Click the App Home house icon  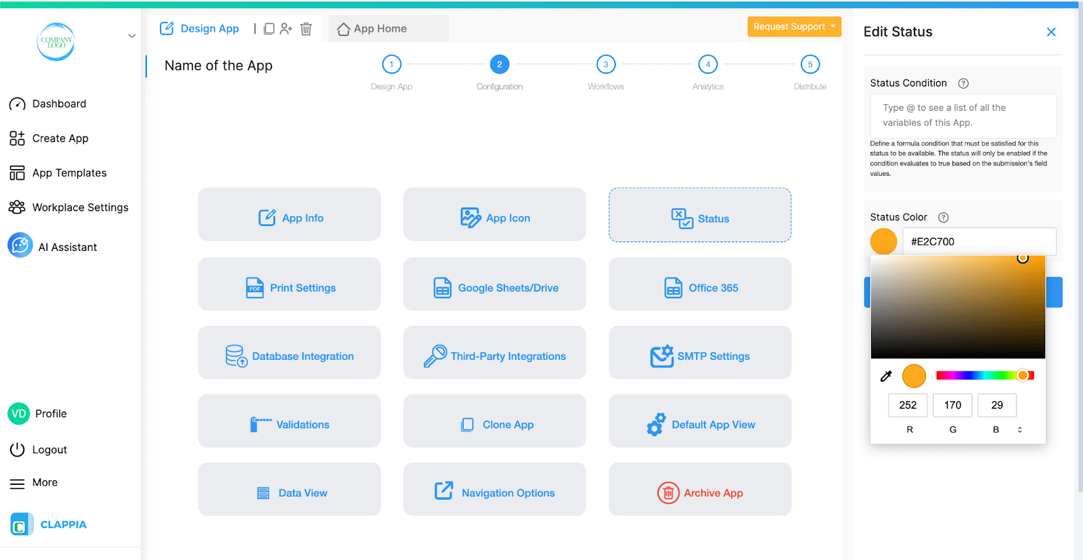click(343, 29)
